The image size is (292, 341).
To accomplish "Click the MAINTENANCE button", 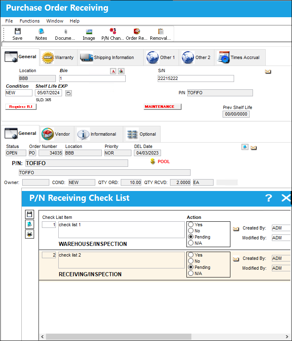I will coord(162,107).
